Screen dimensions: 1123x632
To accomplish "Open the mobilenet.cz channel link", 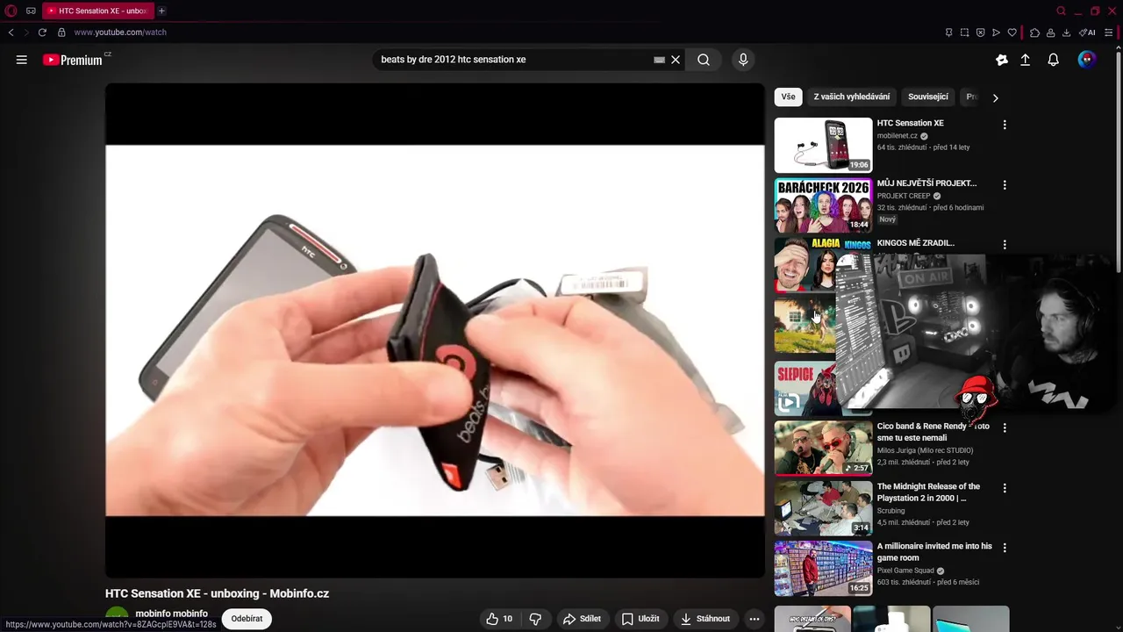I will [x=898, y=136].
